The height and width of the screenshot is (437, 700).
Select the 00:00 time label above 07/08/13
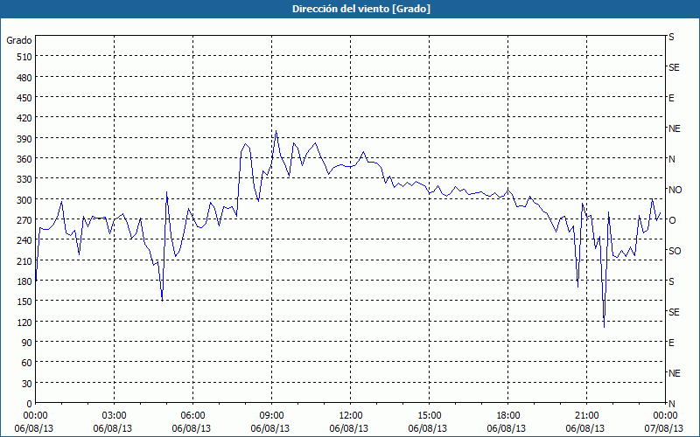click(x=665, y=416)
